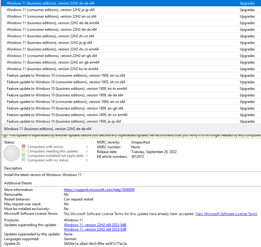Image resolution: width=261 pixels, height=247 pixels.
Task: Select Windows 11 consumer editions en-gb x64 row
Action: 131,56
